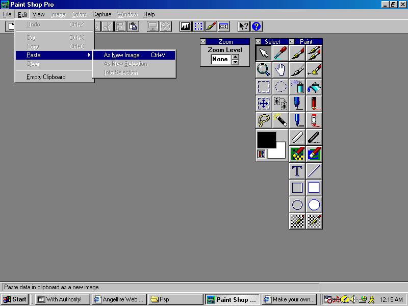Select the Flood Fill paint bucket tool
Viewport: 408px width, 306px height.
[314, 87]
